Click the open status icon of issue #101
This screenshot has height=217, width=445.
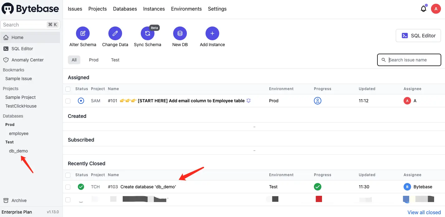[x=81, y=101]
